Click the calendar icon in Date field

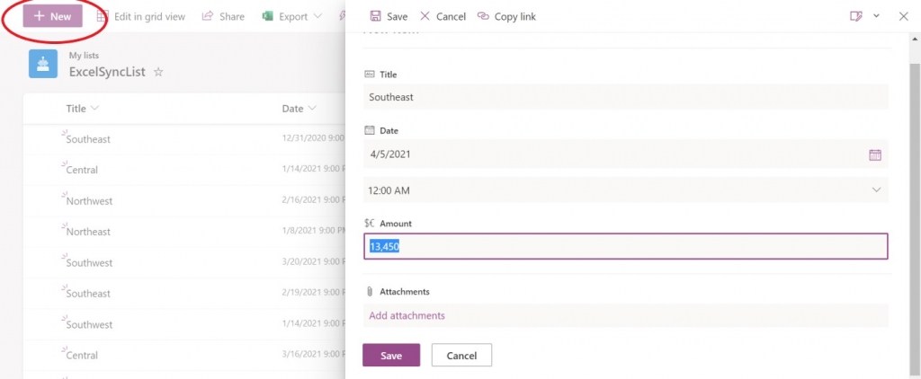[874, 154]
